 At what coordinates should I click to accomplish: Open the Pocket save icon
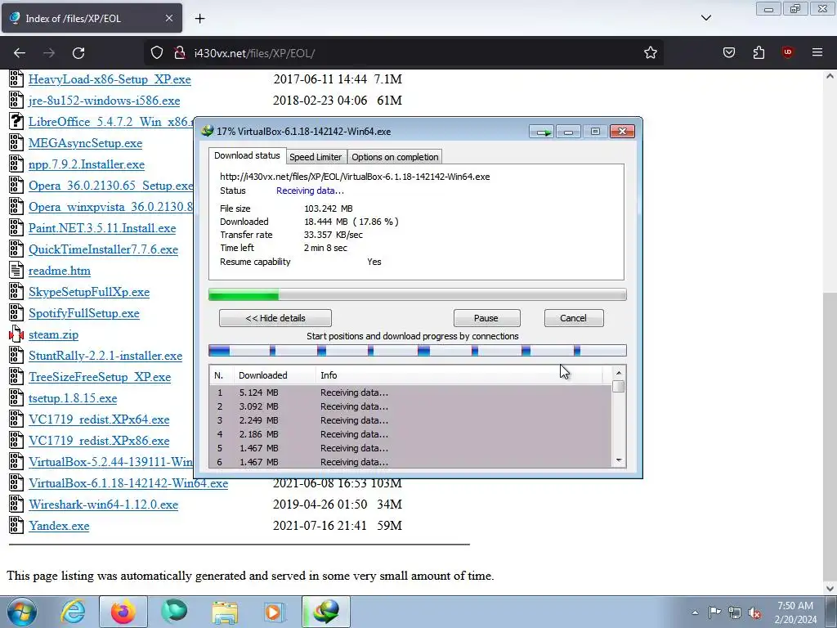tap(729, 53)
